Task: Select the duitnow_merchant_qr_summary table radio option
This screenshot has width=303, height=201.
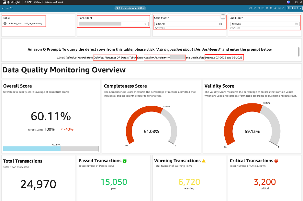Action: [5, 23]
